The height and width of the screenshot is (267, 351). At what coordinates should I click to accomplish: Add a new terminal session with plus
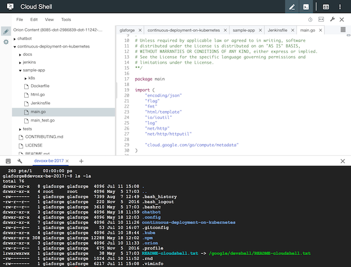pyautogui.click(x=81, y=161)
